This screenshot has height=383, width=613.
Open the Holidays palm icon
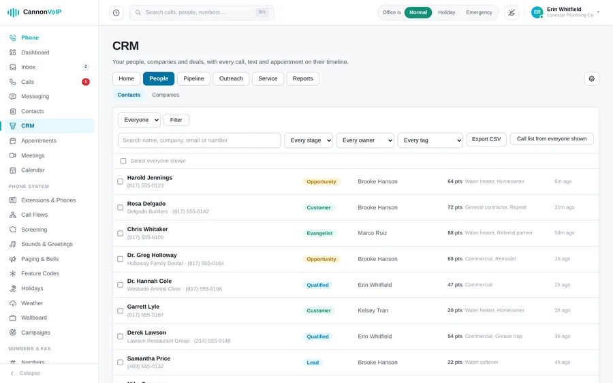(13, 288)
